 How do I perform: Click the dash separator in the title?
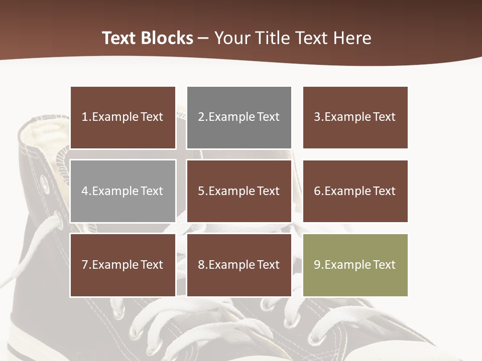[203, 39]
